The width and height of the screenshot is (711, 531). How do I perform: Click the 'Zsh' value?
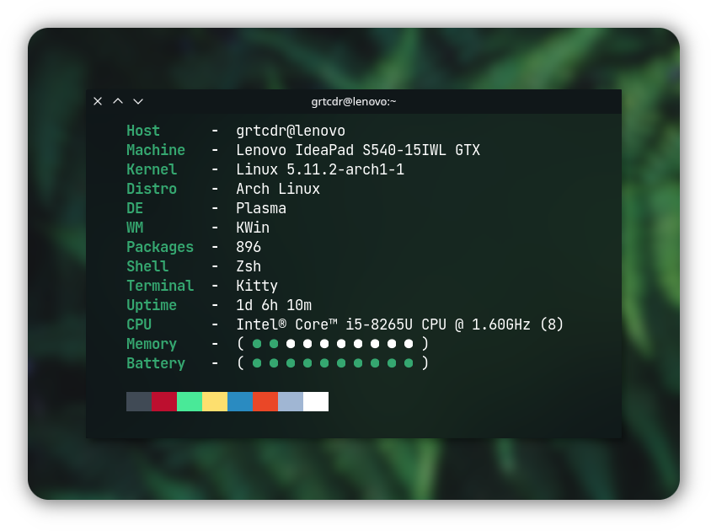click(x=249, y=266)
